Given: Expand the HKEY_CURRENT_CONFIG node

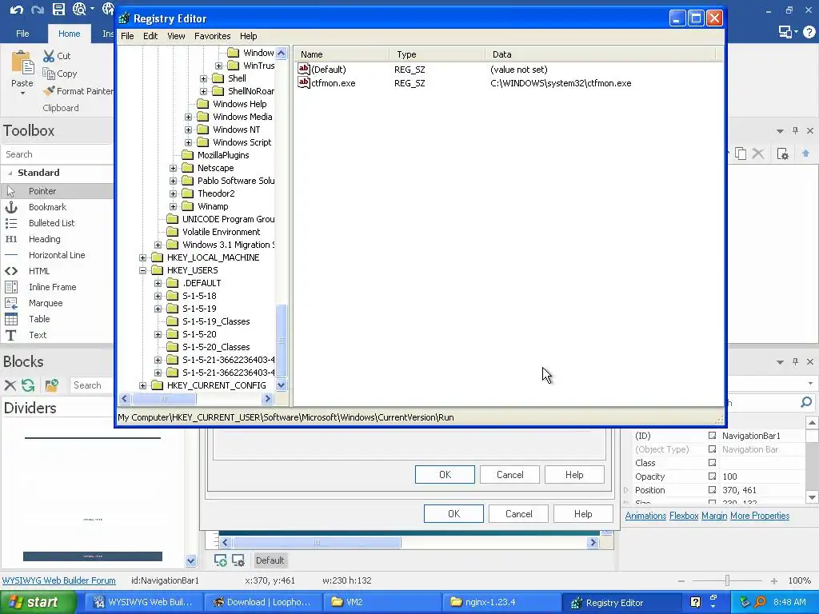Looking at the screenshot, I should pos(142,385).
